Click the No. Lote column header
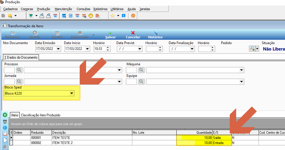 coord(154,133)
